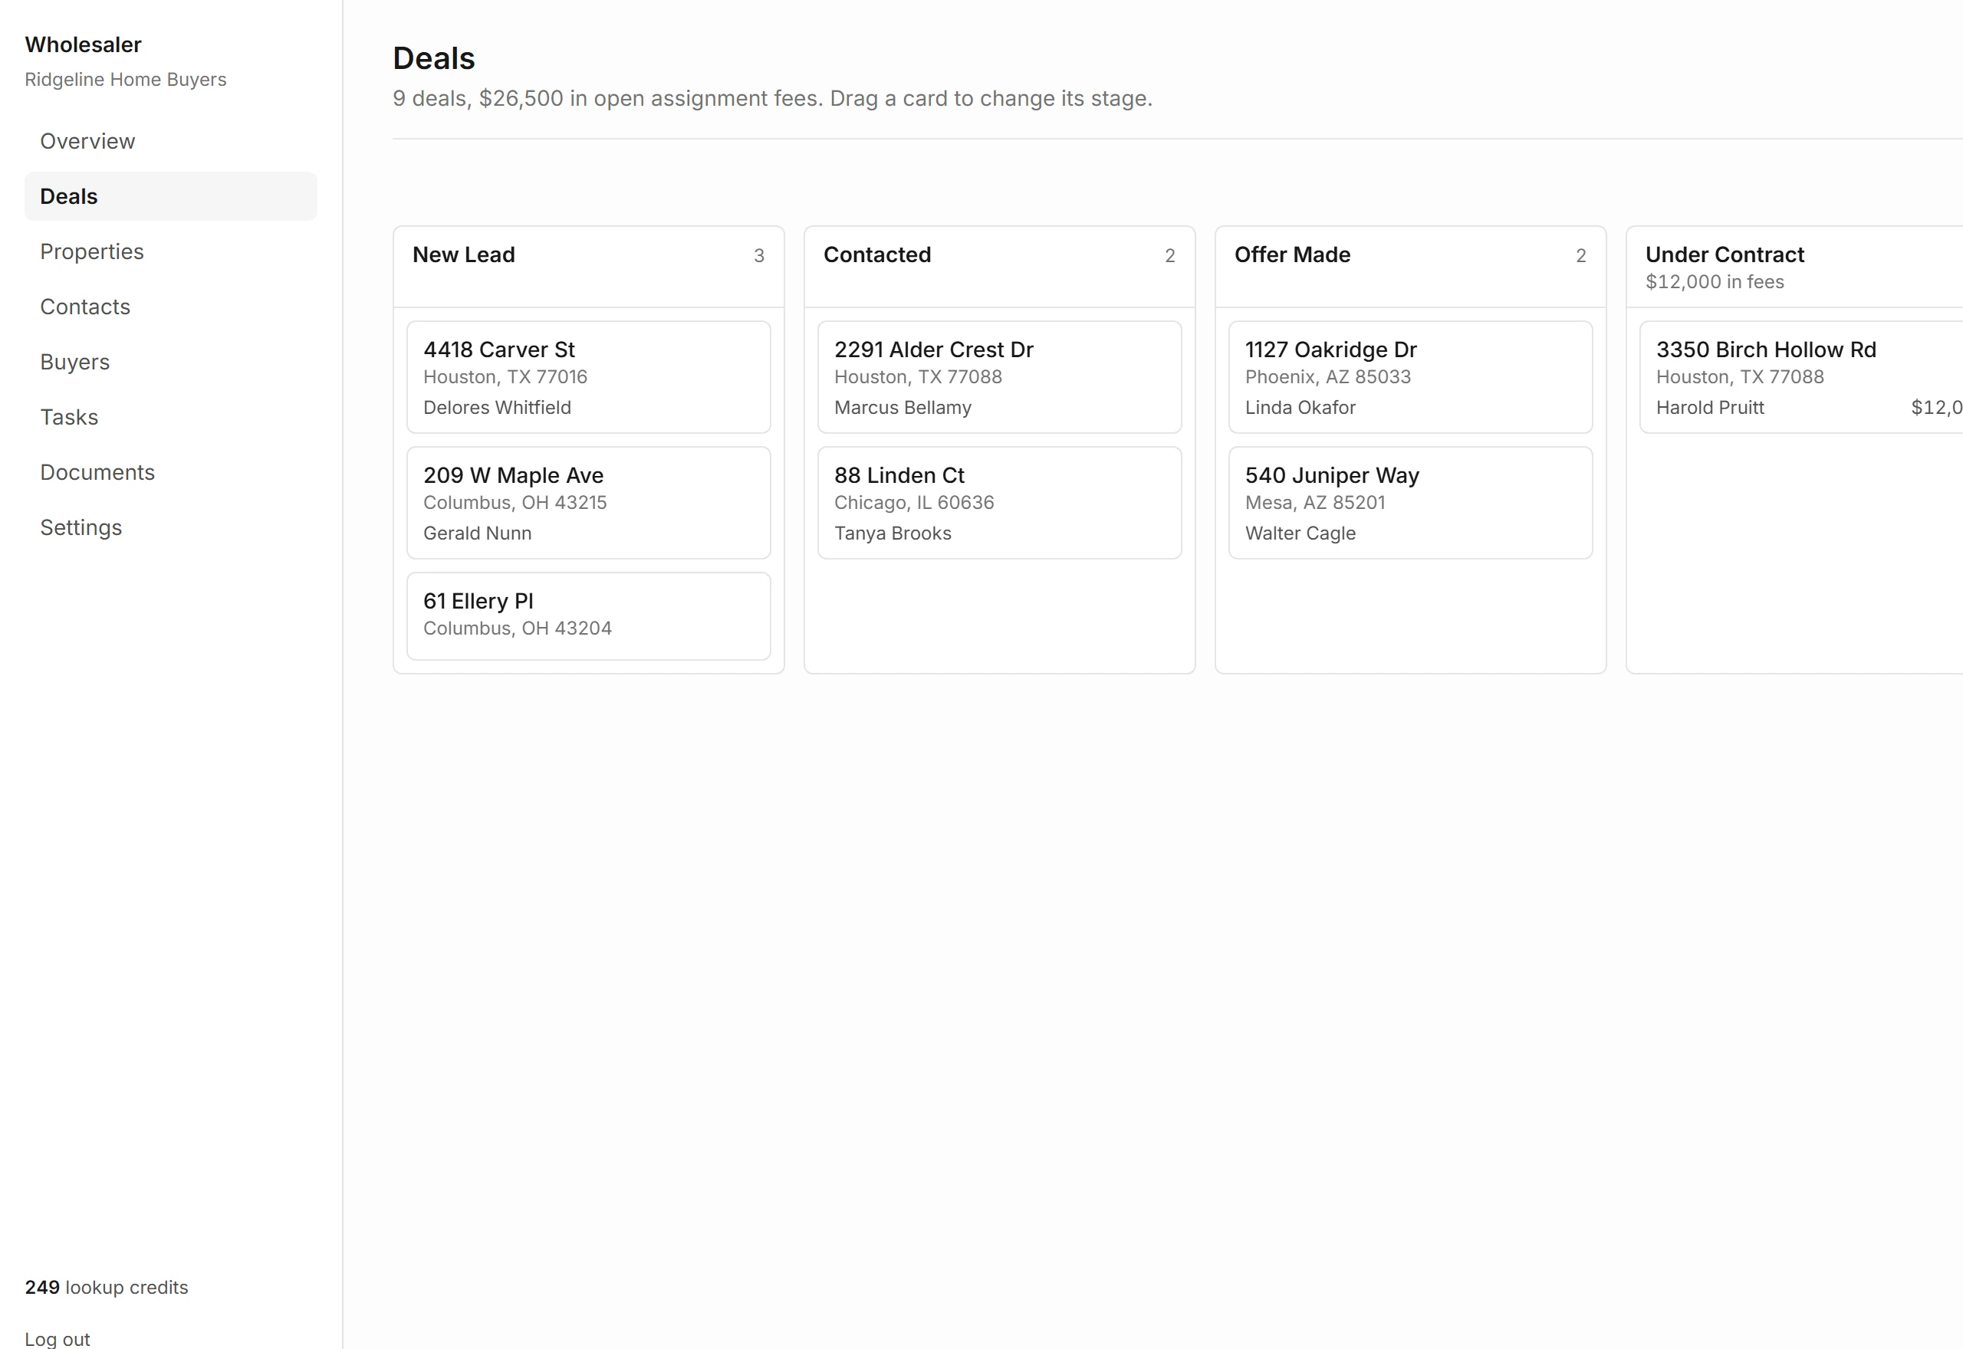Select the 209 W Maple Ave card
This screenshot has width=1963, height=1349.
[x=588, y=503]
